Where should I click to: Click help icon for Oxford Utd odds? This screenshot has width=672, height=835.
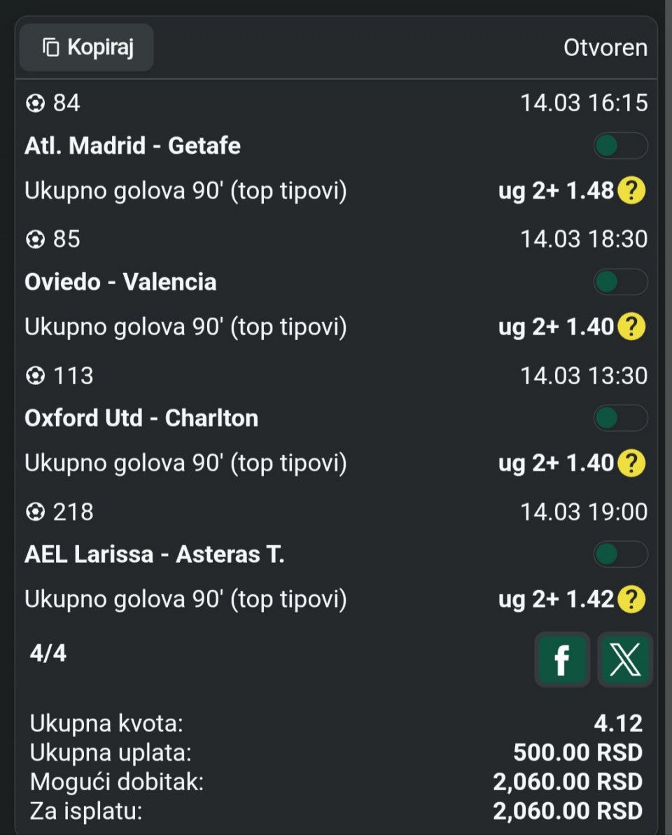point(631,463)
